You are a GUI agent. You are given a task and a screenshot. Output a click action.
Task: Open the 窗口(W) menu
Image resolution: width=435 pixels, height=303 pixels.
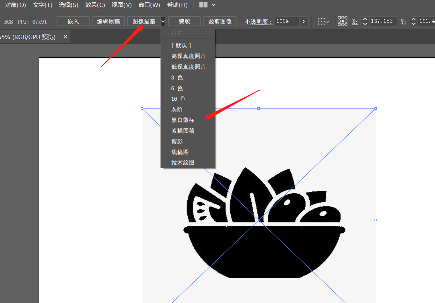pyautogui.click(x=149, y=5)
